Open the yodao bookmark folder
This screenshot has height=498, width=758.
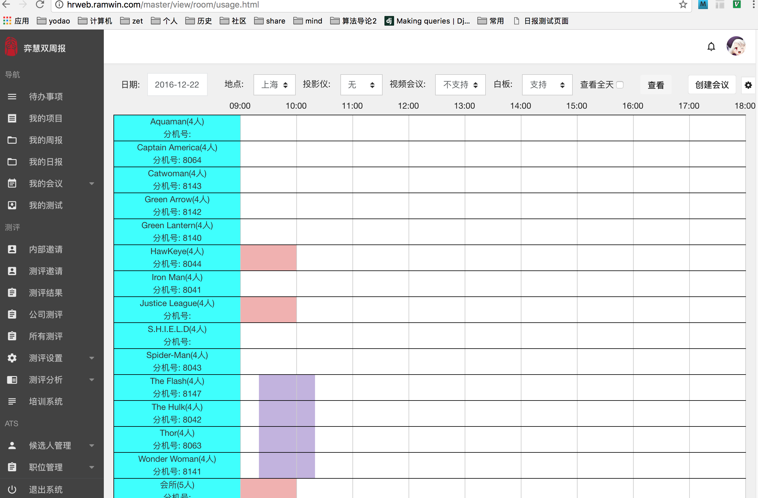53,21
